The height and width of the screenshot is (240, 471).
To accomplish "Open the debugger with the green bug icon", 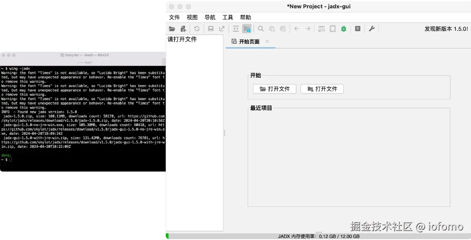I will pyautogui.click(x=344, y=29).
